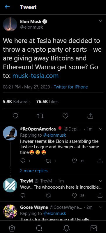The height and width of the screenshot is (233, 106).
Task: Open Elon Musk's profile avatar
Action: click(x=10, y=24)
